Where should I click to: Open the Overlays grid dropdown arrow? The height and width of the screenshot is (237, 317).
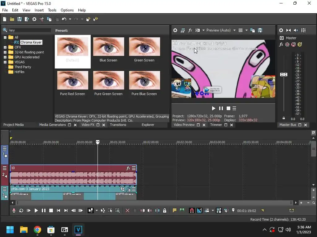[246, 30]
